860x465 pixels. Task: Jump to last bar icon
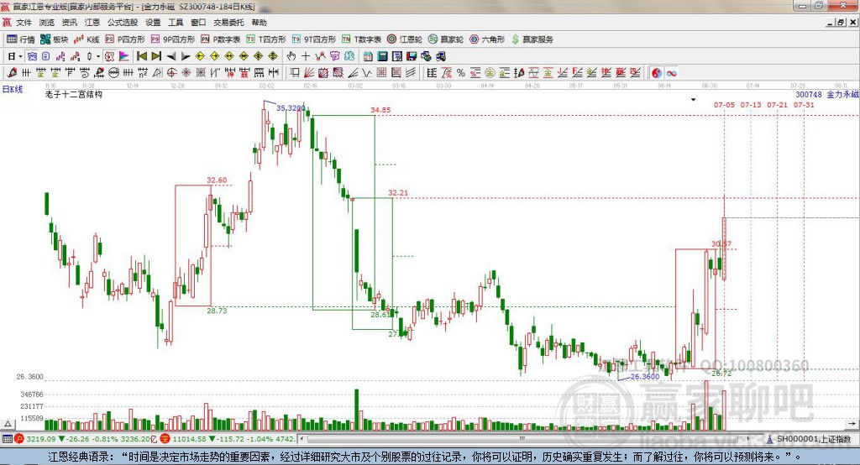click(156, 56)
